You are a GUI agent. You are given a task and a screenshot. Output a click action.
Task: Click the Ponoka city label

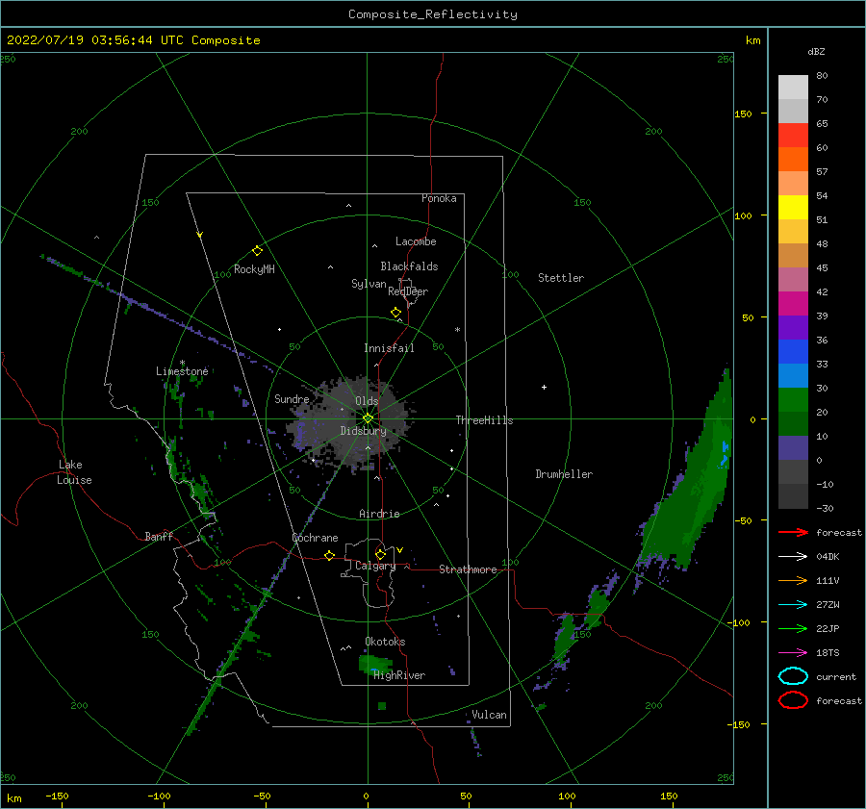coord(439,198)
